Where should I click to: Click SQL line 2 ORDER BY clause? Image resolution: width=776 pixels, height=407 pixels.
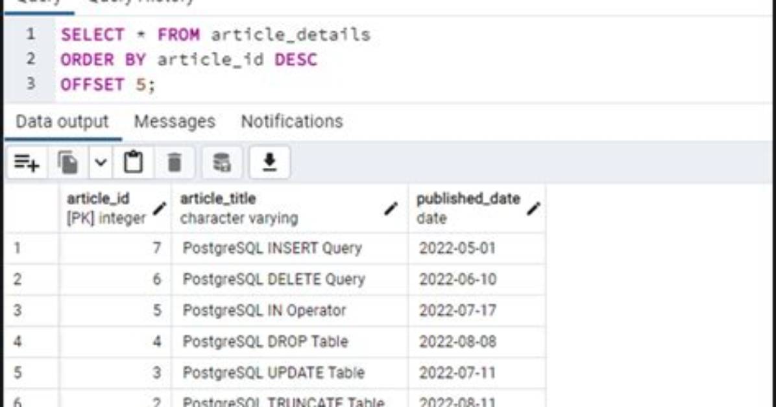[189, 60]
